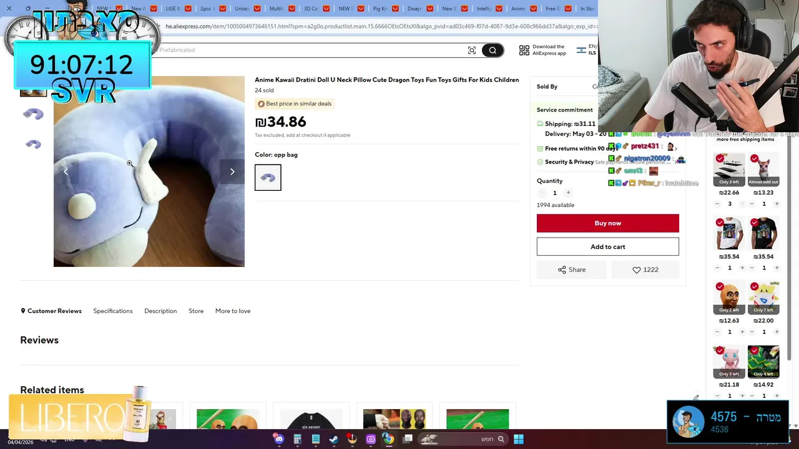Click Add to cart
The image size is (799, 449).
608,246
